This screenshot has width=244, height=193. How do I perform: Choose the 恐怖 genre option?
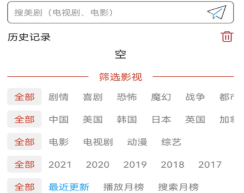point(127,97)
